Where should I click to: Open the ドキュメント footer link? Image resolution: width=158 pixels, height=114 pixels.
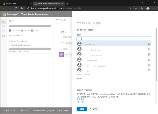tap(24, 111)
